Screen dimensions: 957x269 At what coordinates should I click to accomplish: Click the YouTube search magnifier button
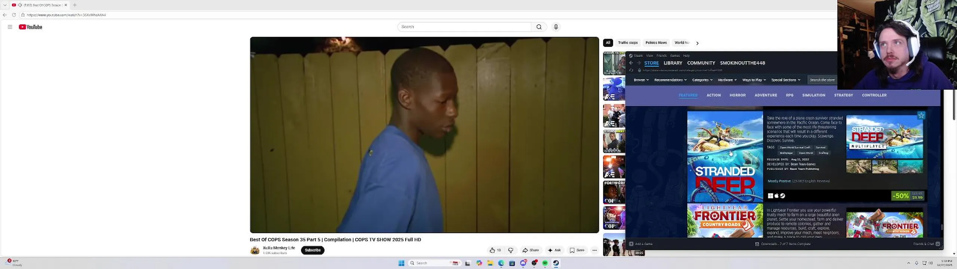(x=539, y=27)
